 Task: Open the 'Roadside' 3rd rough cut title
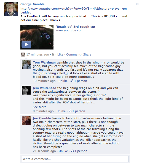[x=76, y=27]
